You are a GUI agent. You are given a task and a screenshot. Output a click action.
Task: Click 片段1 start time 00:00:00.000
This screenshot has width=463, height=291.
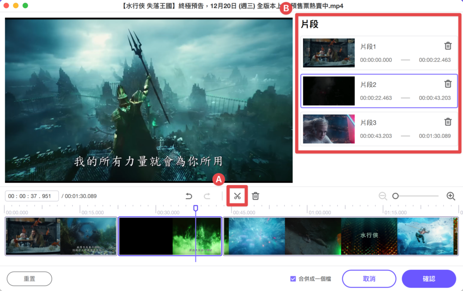tap(376, 60)
